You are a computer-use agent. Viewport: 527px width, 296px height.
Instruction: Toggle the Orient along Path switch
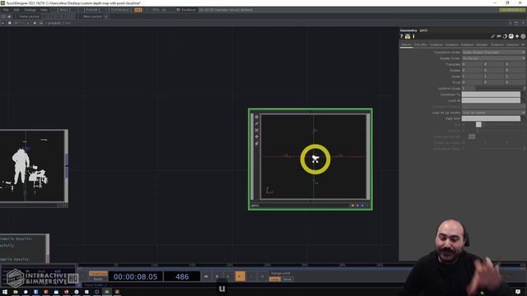pyautogui.click(x=472, y=136)
